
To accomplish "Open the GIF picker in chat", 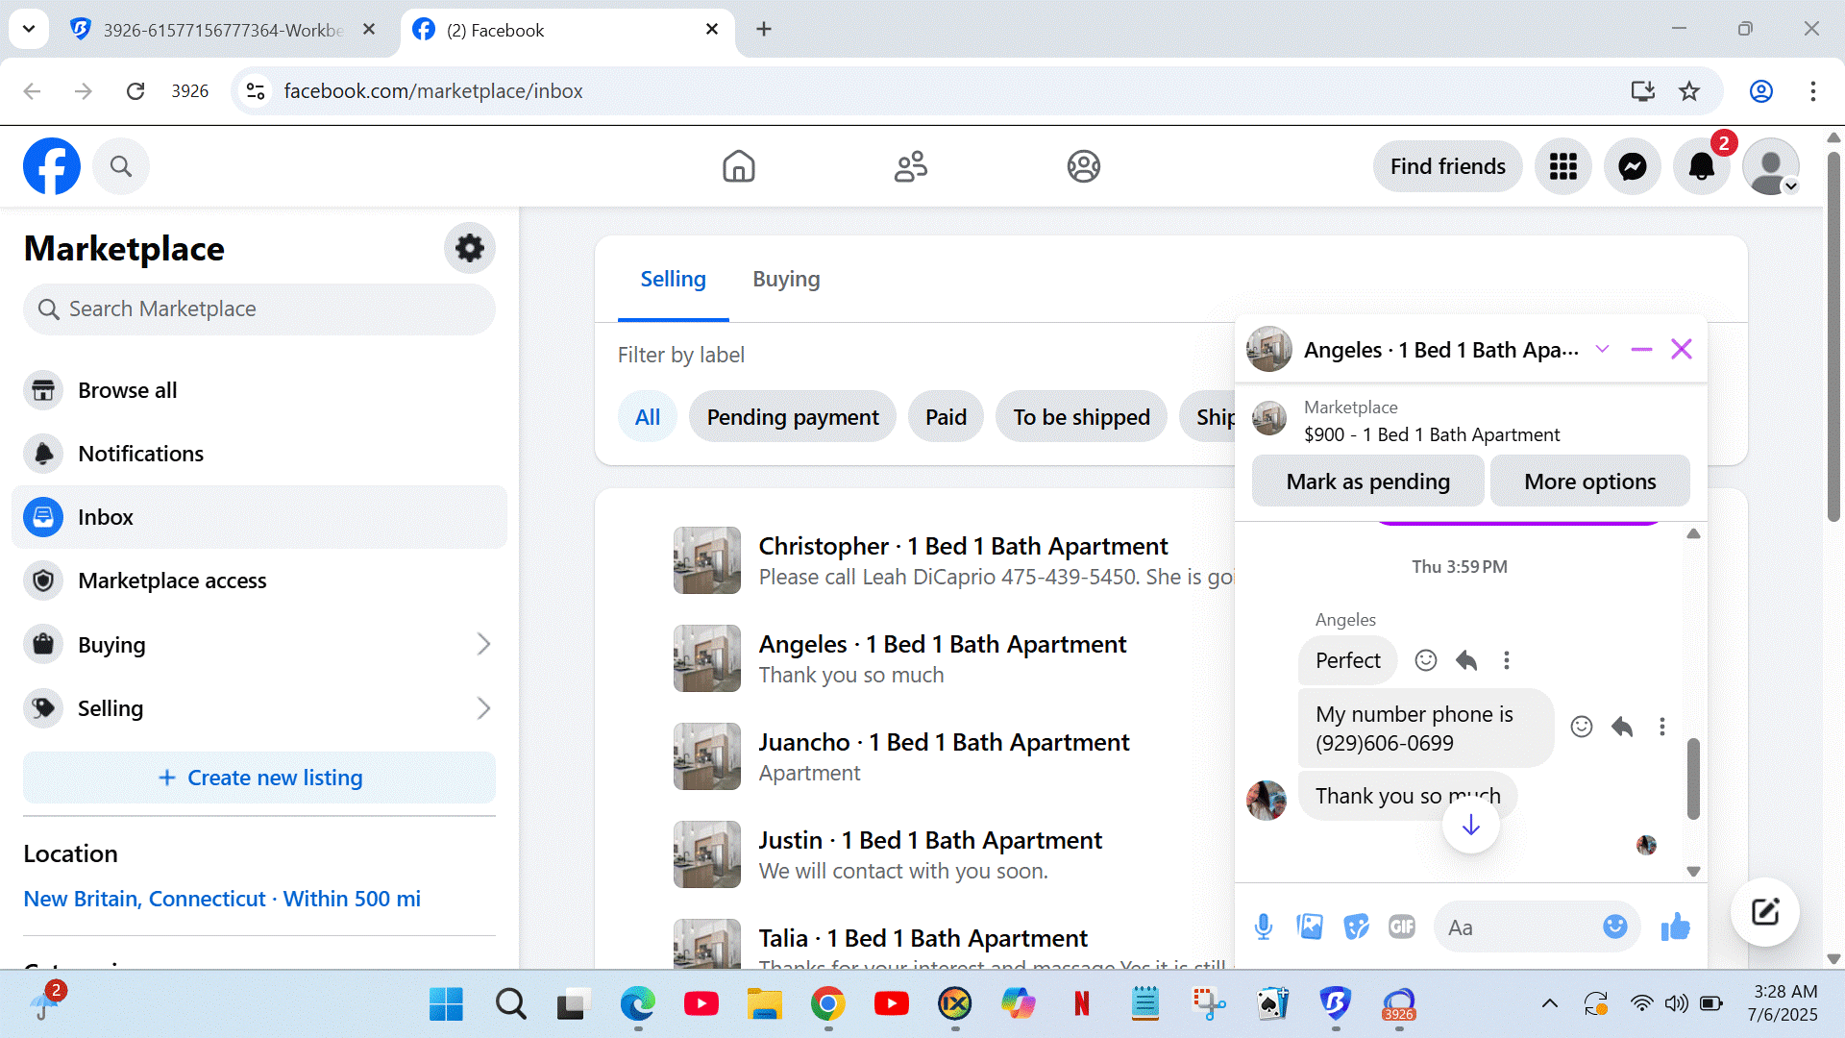I will tap(1402, 927).
